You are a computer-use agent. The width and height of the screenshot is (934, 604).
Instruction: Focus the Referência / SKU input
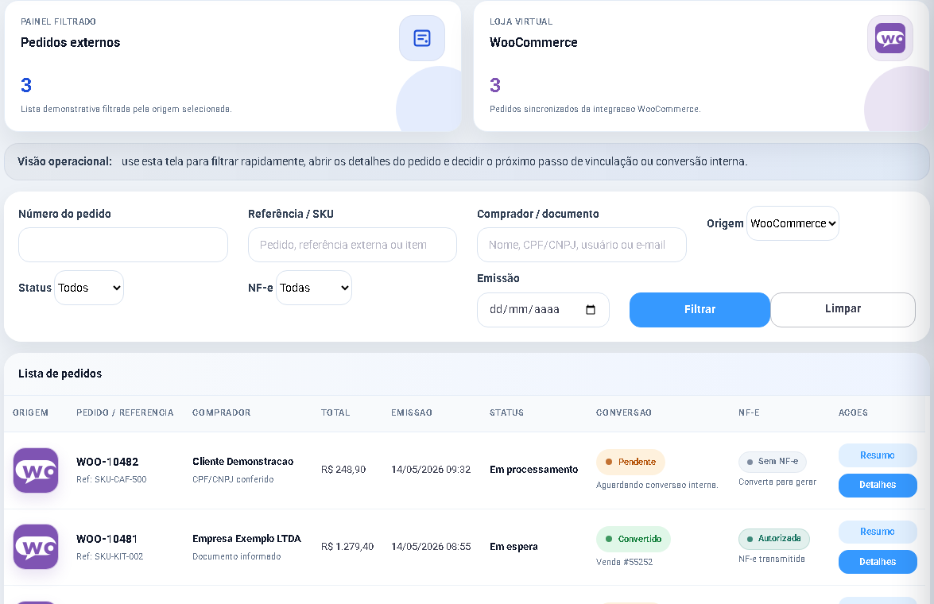[x=353, y=245]
